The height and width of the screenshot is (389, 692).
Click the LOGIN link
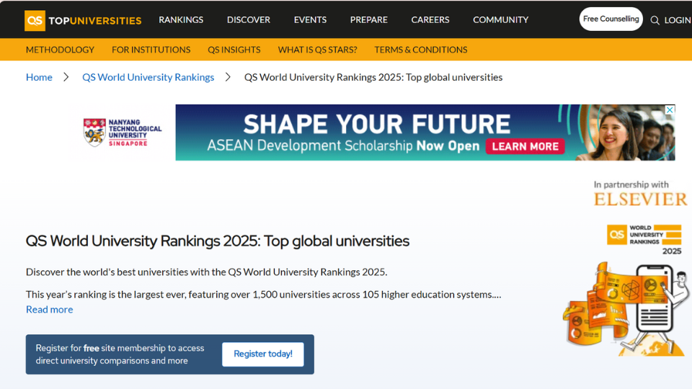click(x=677, y=20)
